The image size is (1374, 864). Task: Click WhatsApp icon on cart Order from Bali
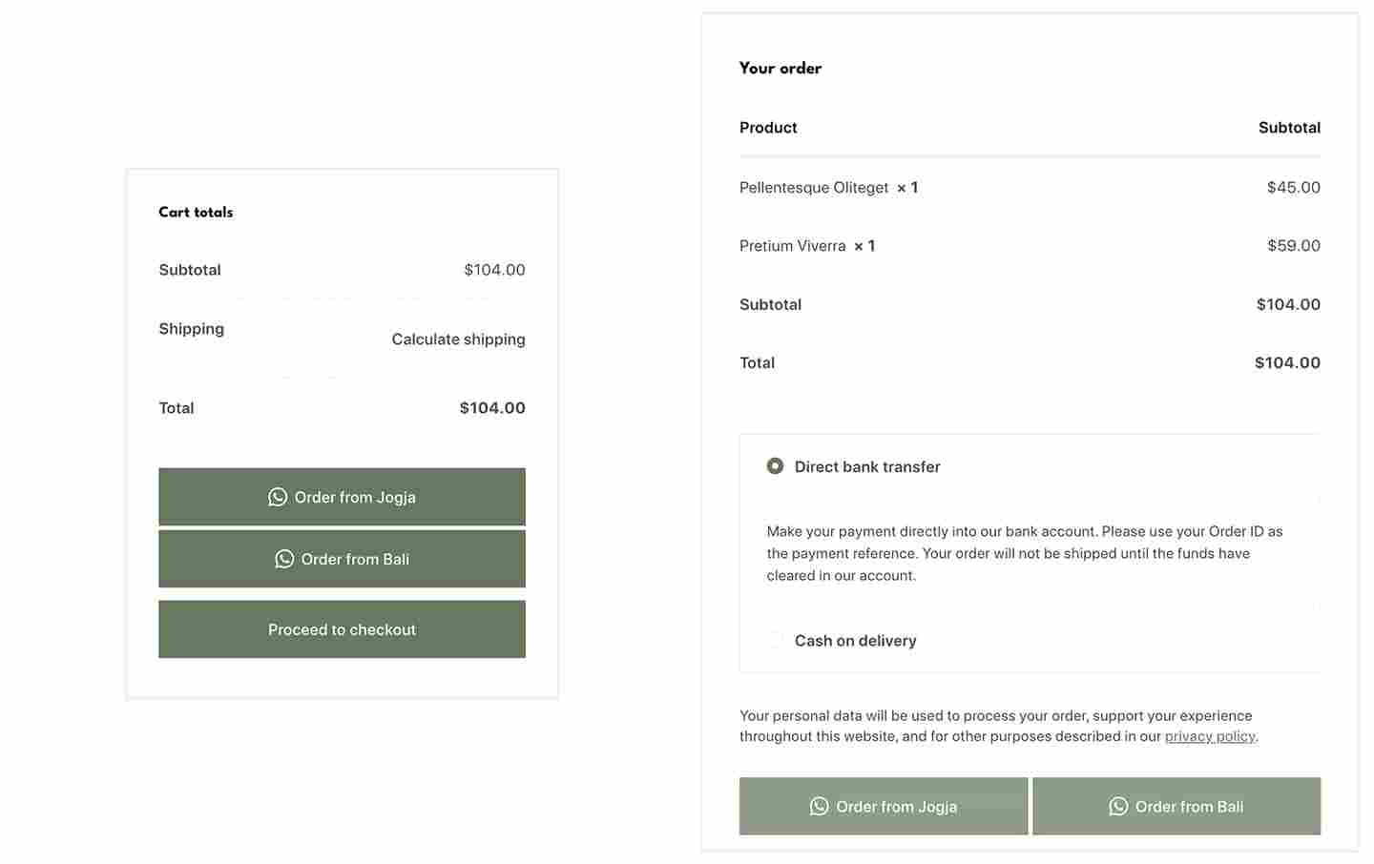point(284,559)
